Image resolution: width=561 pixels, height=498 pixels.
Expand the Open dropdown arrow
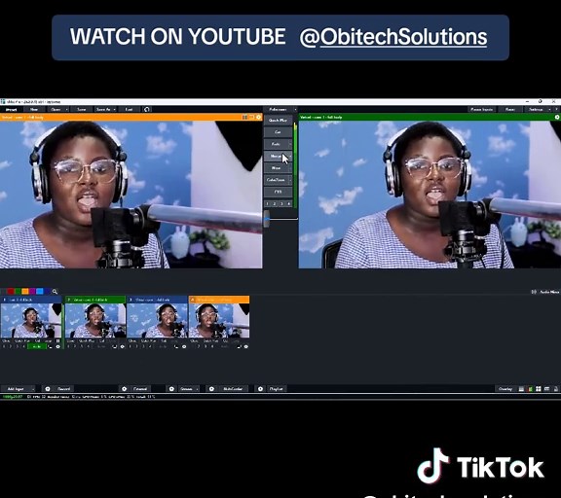[67, 109]
